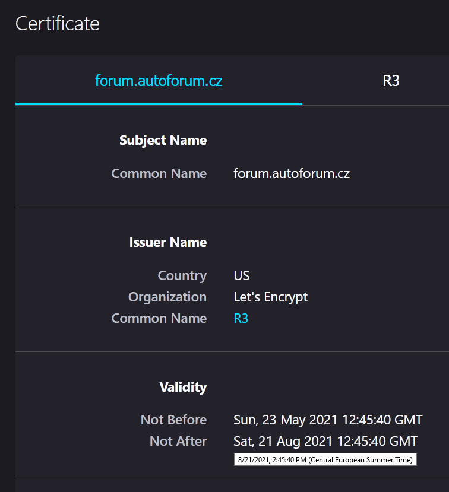The width and height of the screenshot is (449, 492).
Task: Click the Issuer Name section heading
Action: point(168,242)
